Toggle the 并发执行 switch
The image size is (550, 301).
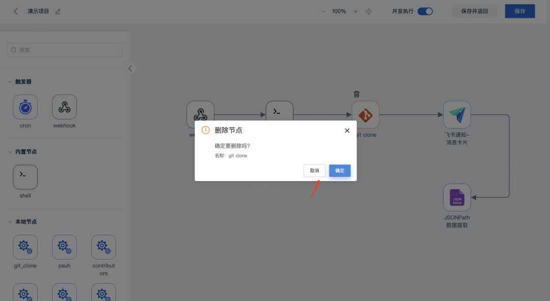click(x=425, y=11)
